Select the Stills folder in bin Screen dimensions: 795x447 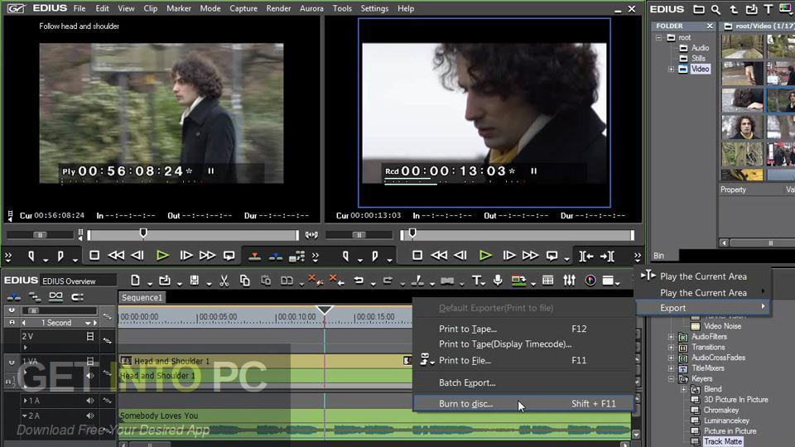[698, 58]
